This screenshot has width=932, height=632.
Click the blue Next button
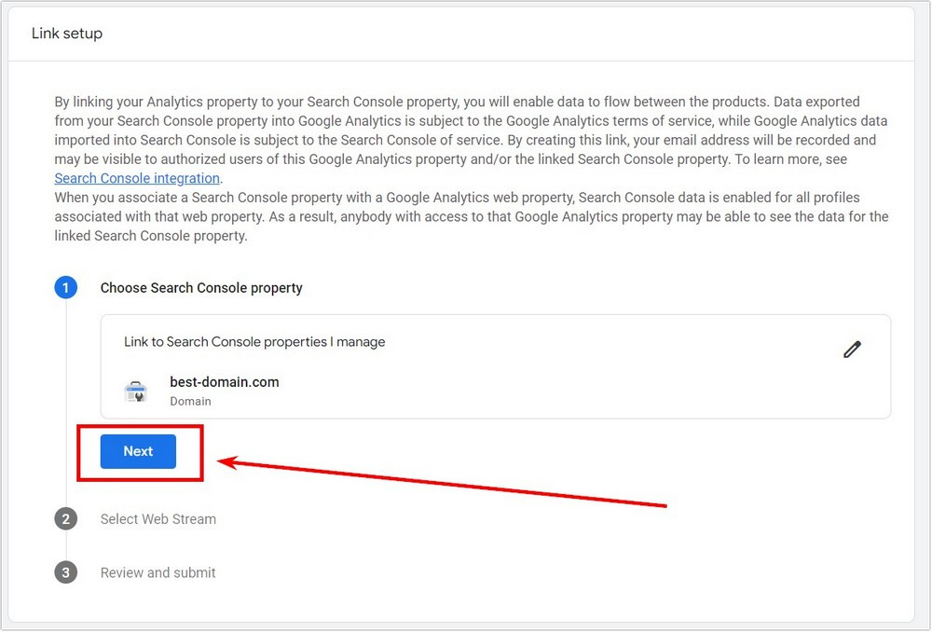click(x=138, y=451)
